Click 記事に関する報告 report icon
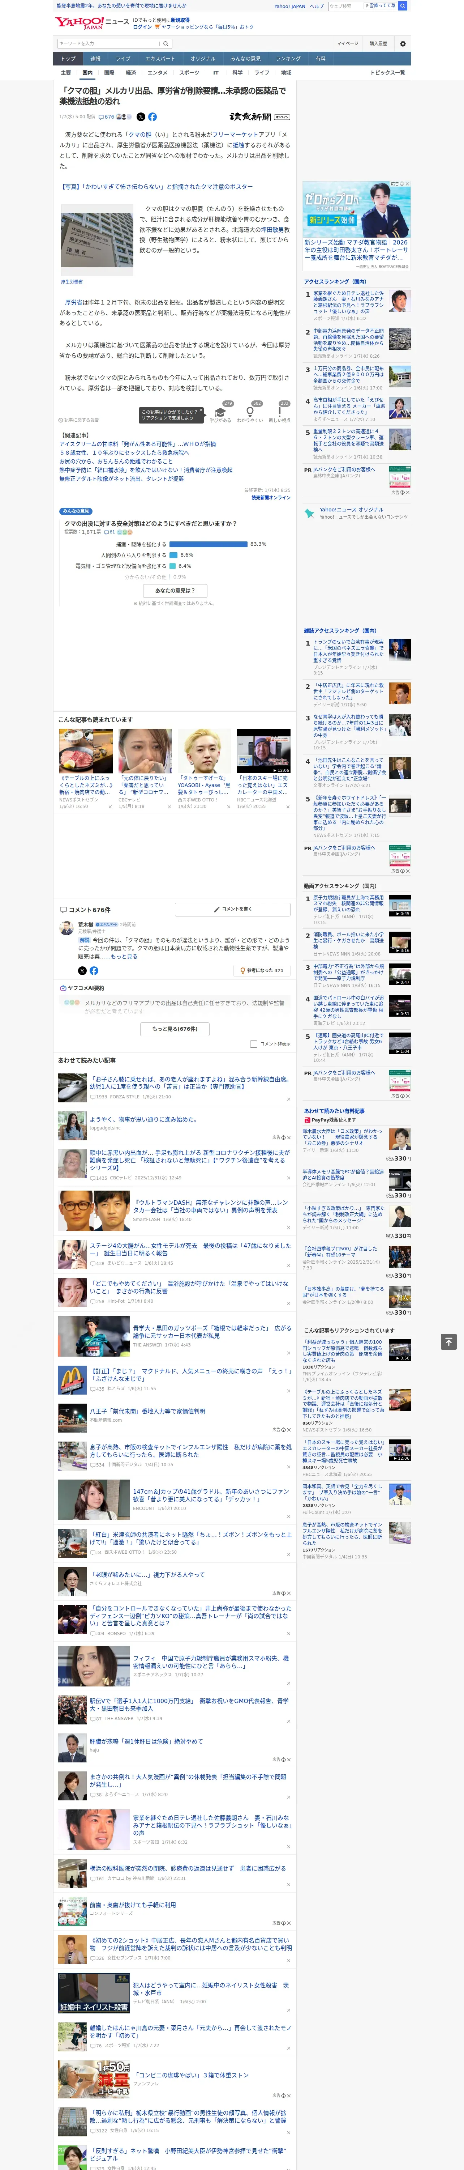 coord(78,420)
